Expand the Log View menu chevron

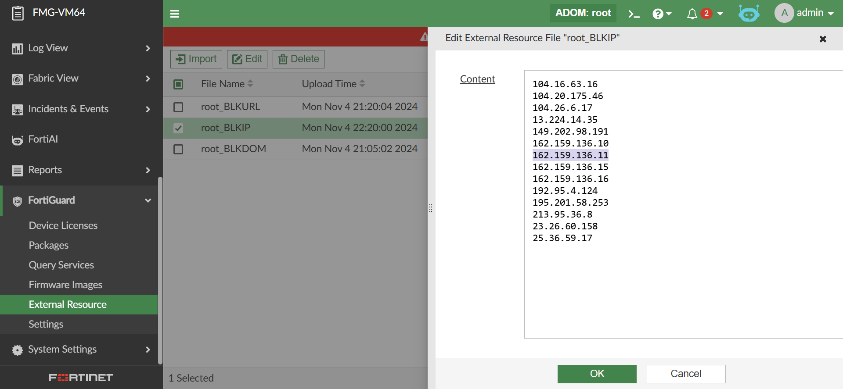148,48
